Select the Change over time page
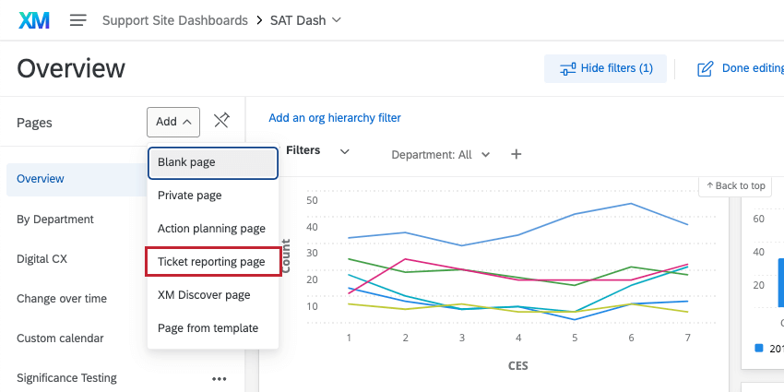Image resolution: width=784 pixels, height=392 pixels. pos(62,299)
